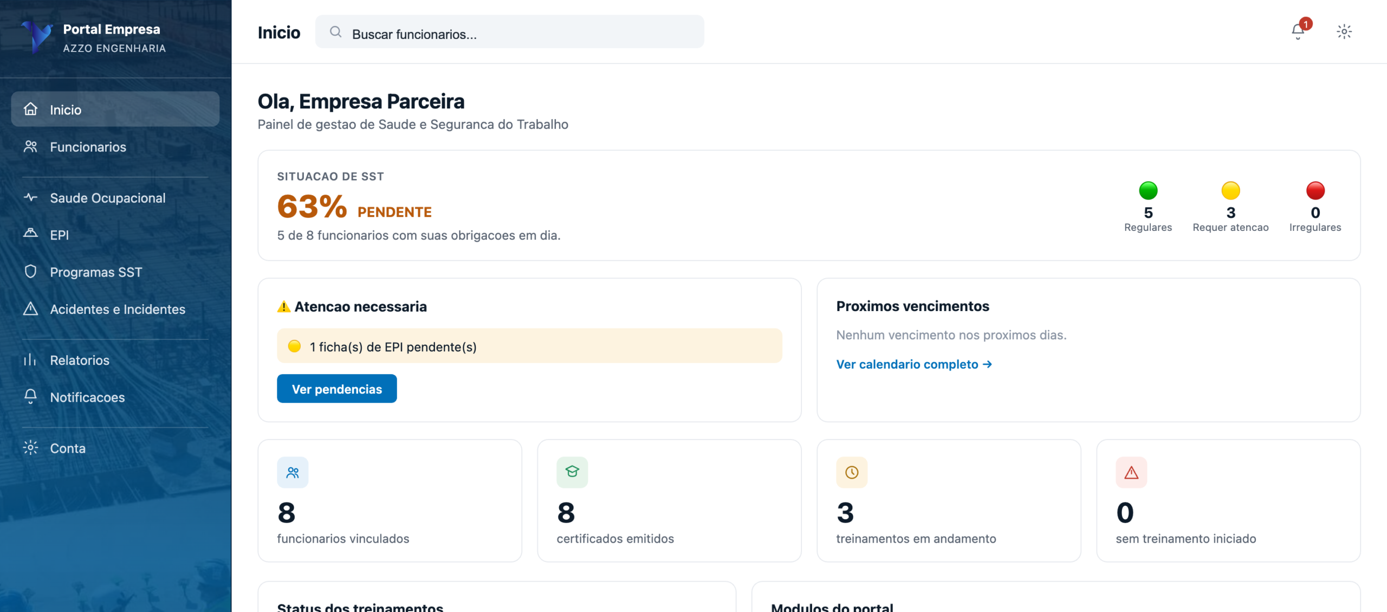
Task: Open Relatorios menu item
Action: tap(115, 360)
